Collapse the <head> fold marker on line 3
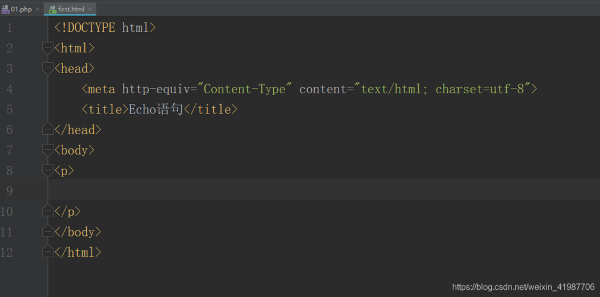 48,69
